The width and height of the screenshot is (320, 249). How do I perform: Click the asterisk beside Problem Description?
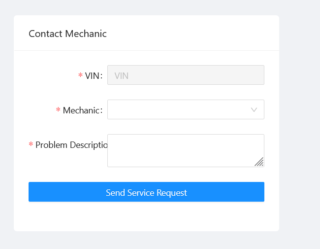pos(31,145)
